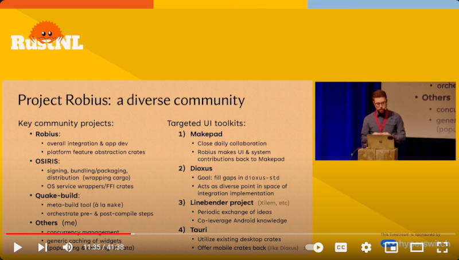
Task: Click 'platform feature abstraction crates' line
Action: [96, 152]
